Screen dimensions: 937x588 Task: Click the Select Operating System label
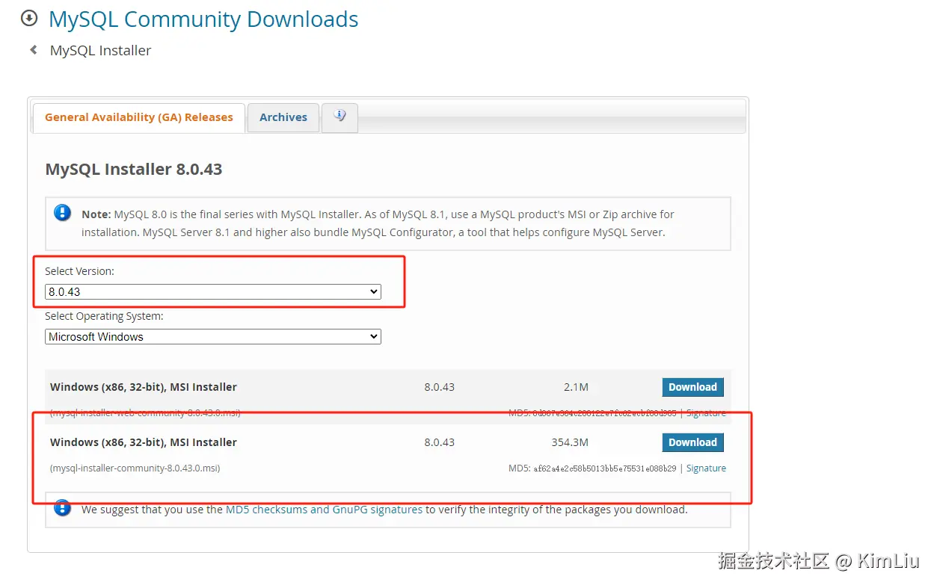tap(104, 316)
